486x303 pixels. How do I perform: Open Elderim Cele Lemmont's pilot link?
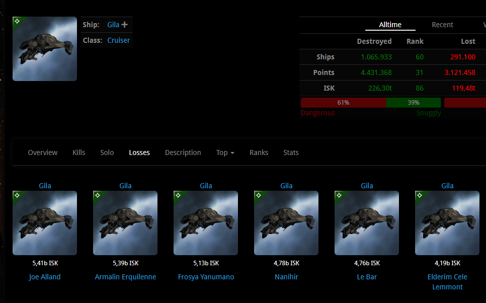coord(447,282)
